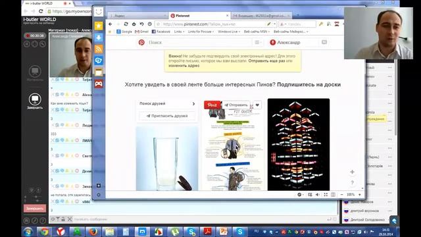Launch Yandex browser from taskbar
This screenshot has width=421, height=237.
click(61, 232)
